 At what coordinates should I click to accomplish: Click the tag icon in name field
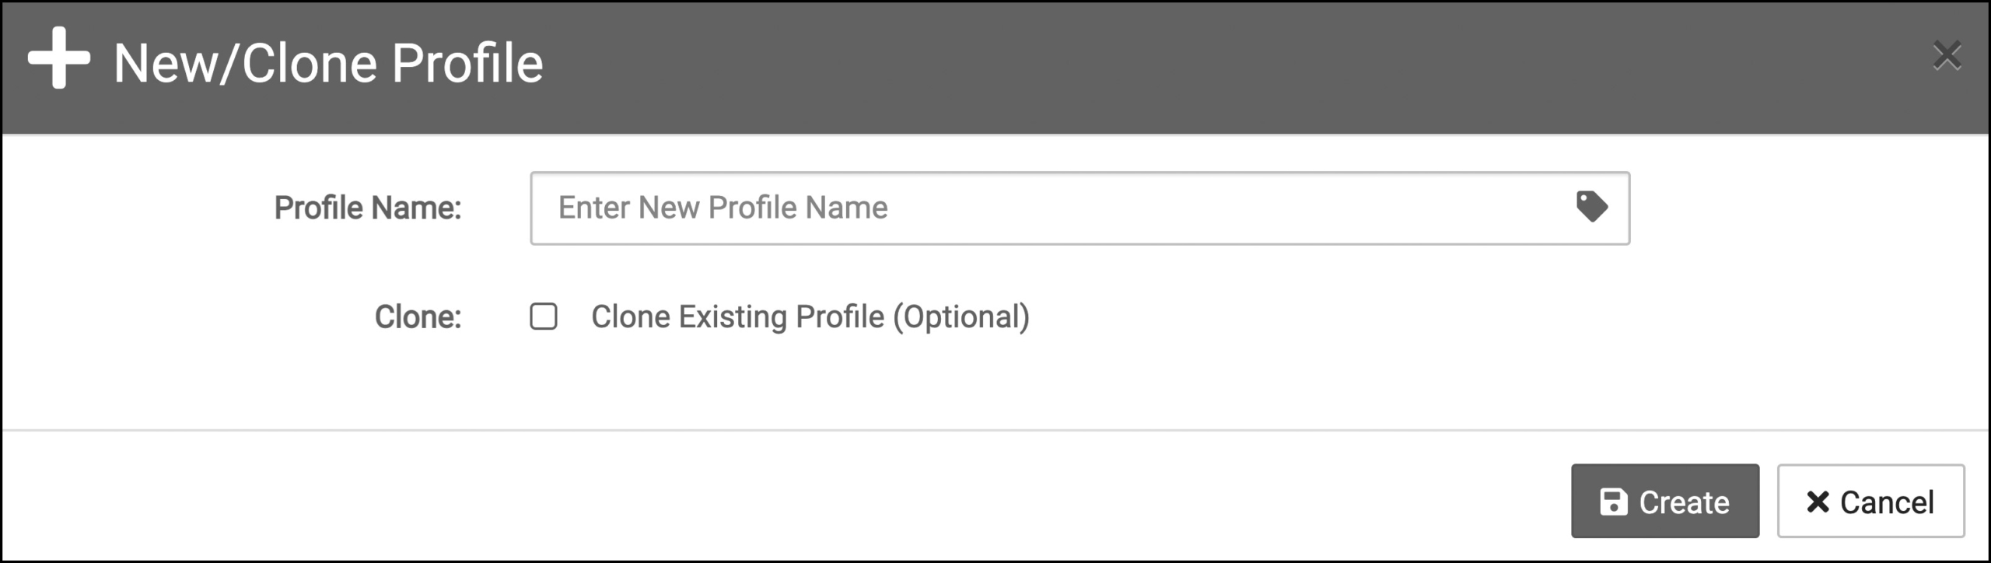(1591, 207)
